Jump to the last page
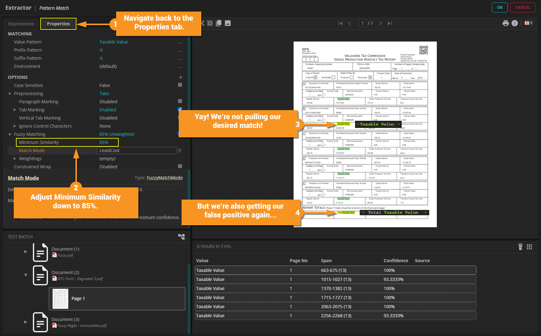 pos(390,23)
